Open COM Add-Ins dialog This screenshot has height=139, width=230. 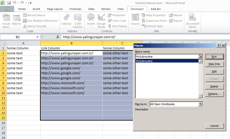click(78, 21)
